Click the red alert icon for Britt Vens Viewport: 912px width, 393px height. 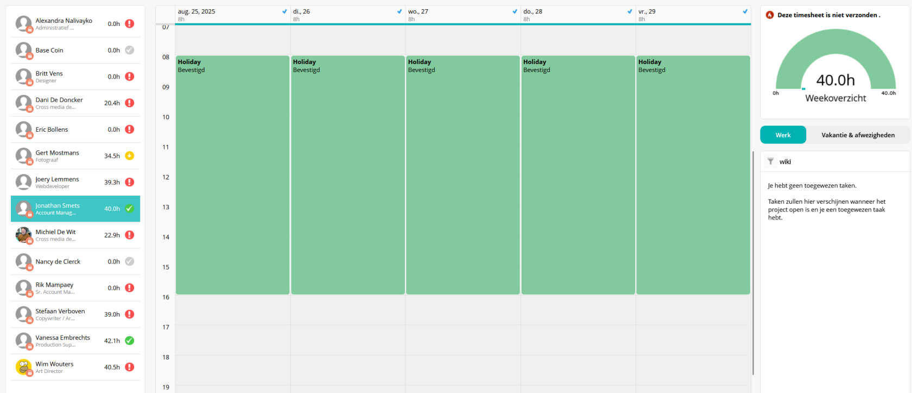(x=129, y=76)
